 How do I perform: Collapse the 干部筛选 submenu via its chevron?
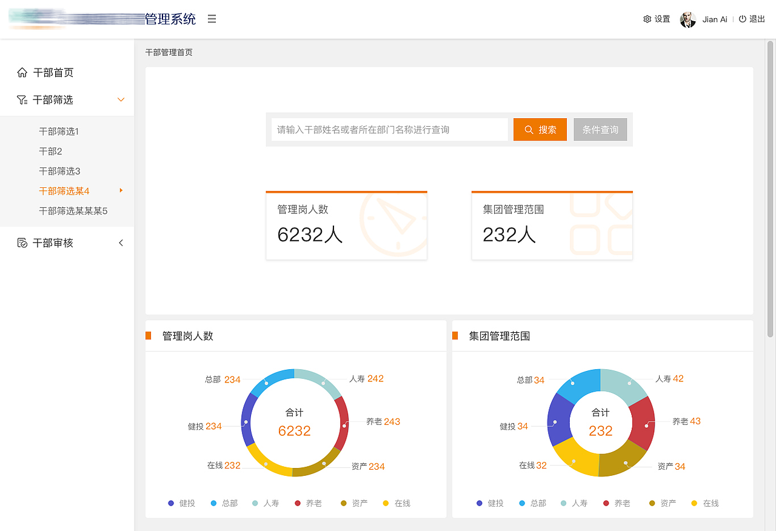(121, 99)
